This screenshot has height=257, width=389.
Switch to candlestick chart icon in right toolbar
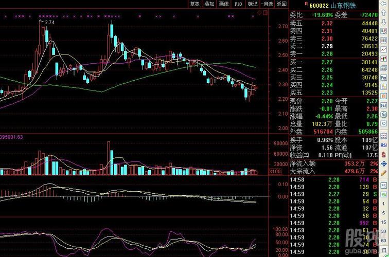coord(383,59)
